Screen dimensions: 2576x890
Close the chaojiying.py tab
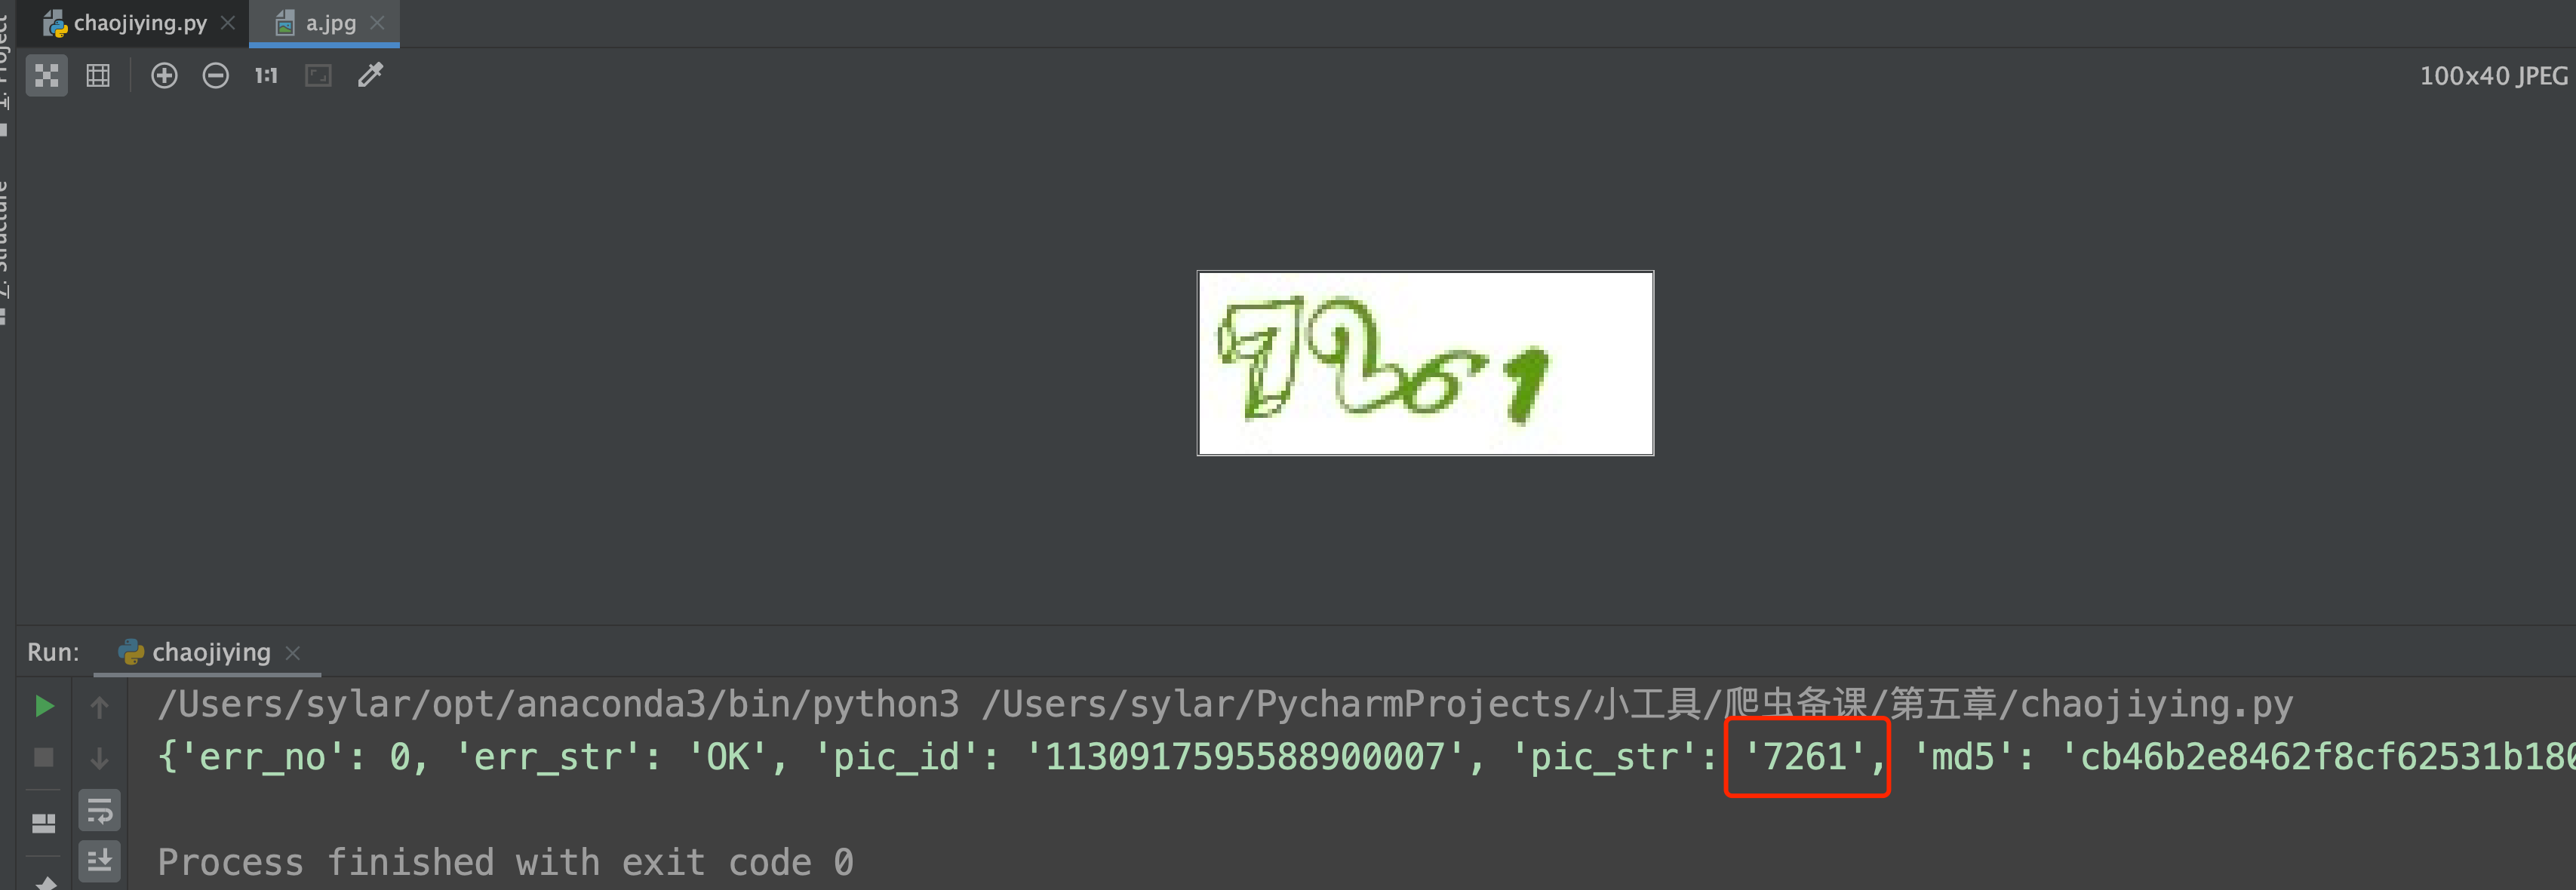tap(229, 22)
